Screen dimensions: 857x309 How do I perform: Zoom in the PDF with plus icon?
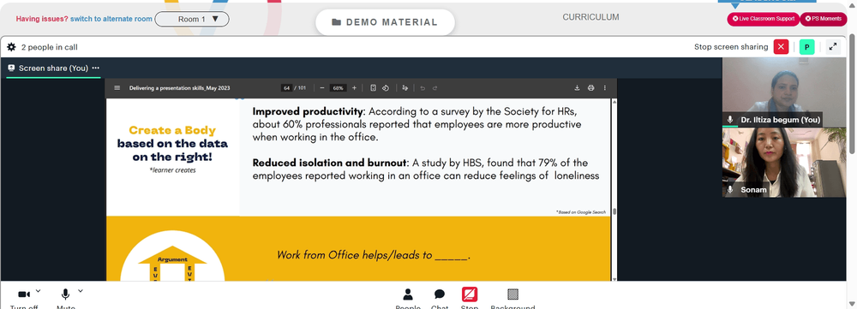(354, 88)
